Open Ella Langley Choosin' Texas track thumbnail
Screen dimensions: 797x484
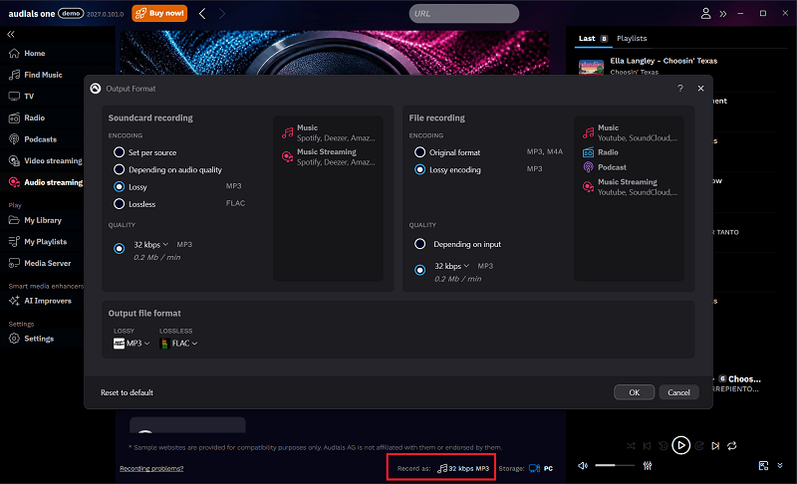coord(591,67)
